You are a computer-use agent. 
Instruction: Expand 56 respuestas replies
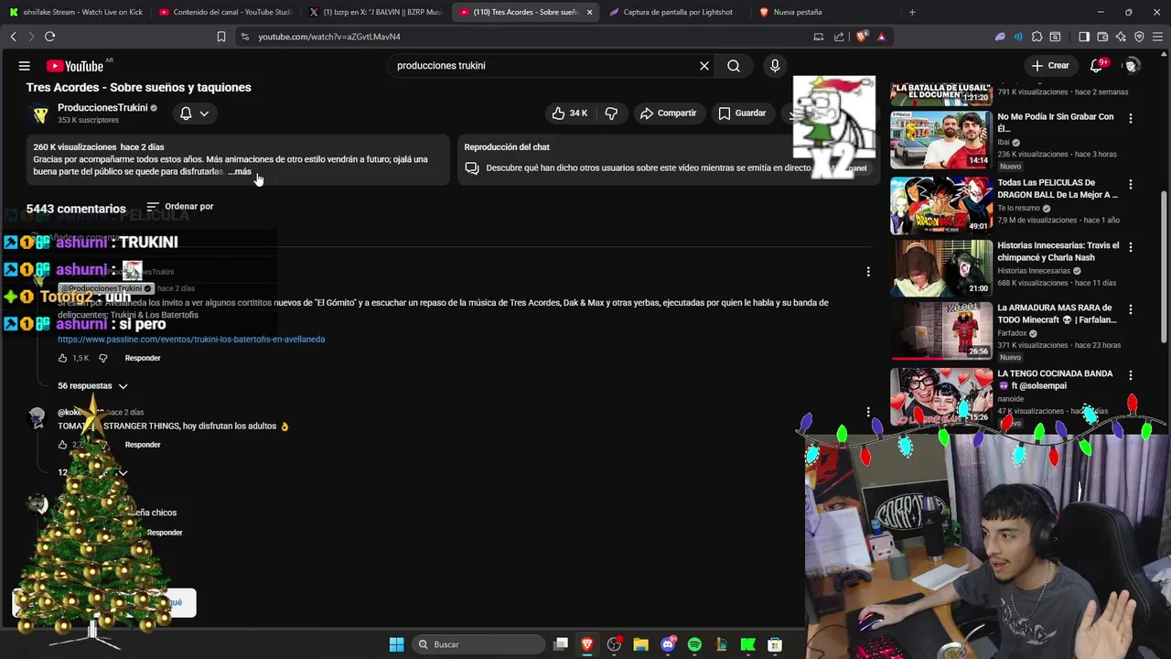[x=92, y=386]
